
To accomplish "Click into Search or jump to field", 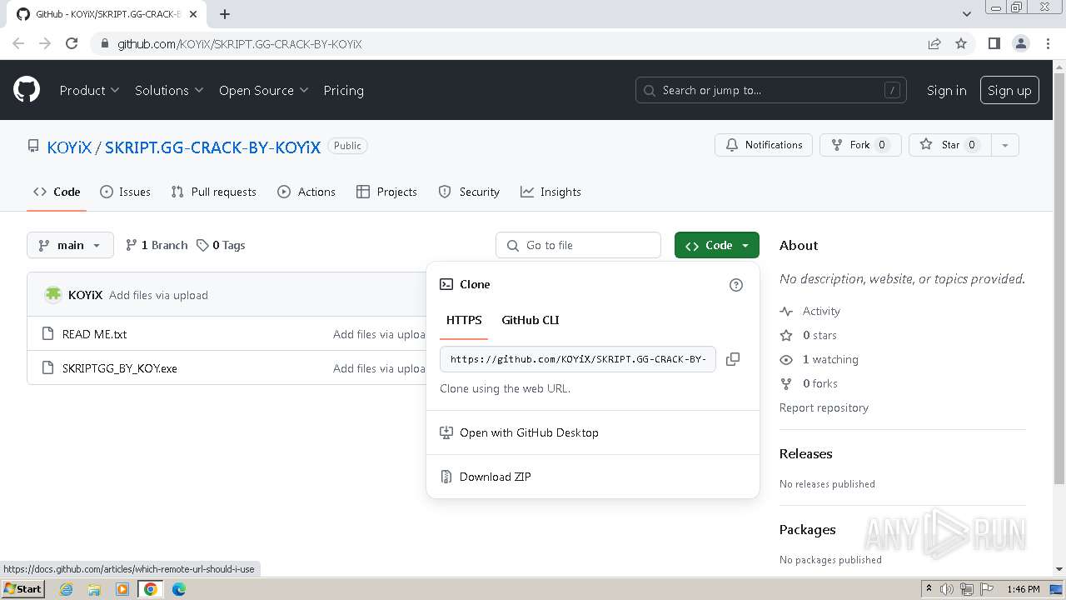I will pyautogui.click(x=773, y=90).
